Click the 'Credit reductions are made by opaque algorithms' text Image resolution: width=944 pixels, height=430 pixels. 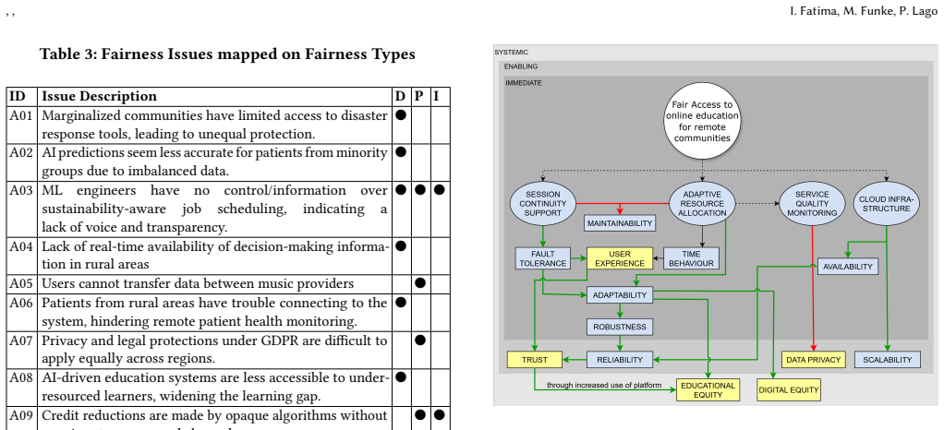(x=215, y=415)
